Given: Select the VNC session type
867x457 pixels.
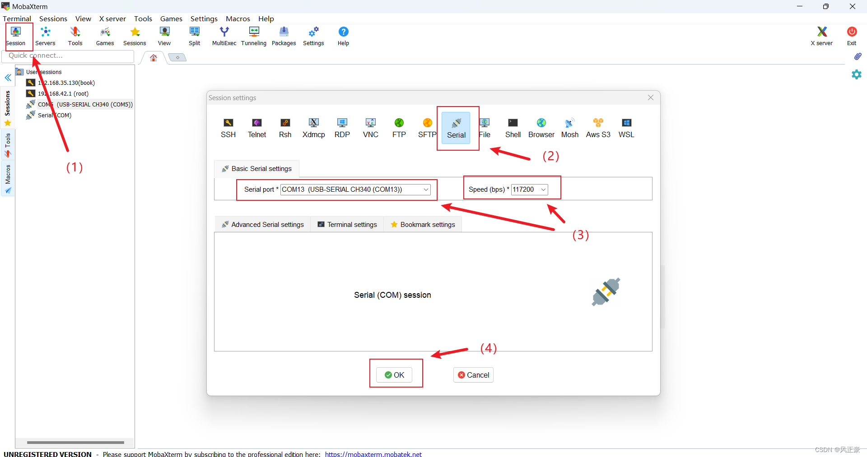Looking at the screenshot, I should click(371, 128).
